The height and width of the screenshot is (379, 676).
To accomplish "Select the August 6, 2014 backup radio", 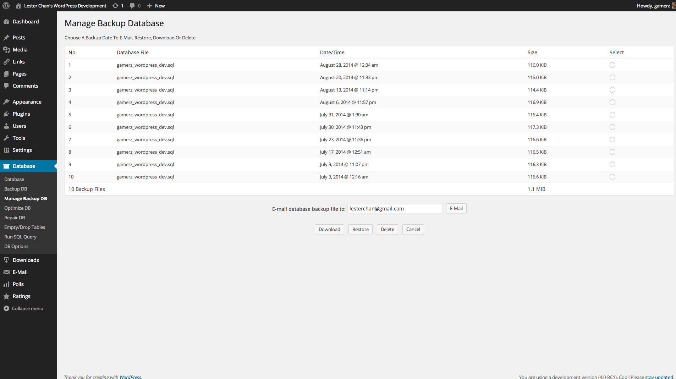I will tap(612, 102).
